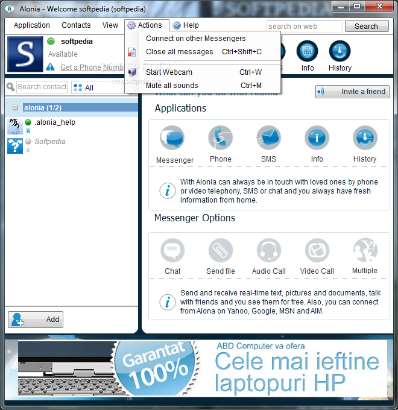The height and width of the screenshot is (410, 398).
Task: Launch Messenger application icon
Action: point(172,137)
